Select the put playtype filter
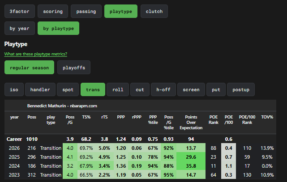The image size is (287, 182). click(216, 89)
